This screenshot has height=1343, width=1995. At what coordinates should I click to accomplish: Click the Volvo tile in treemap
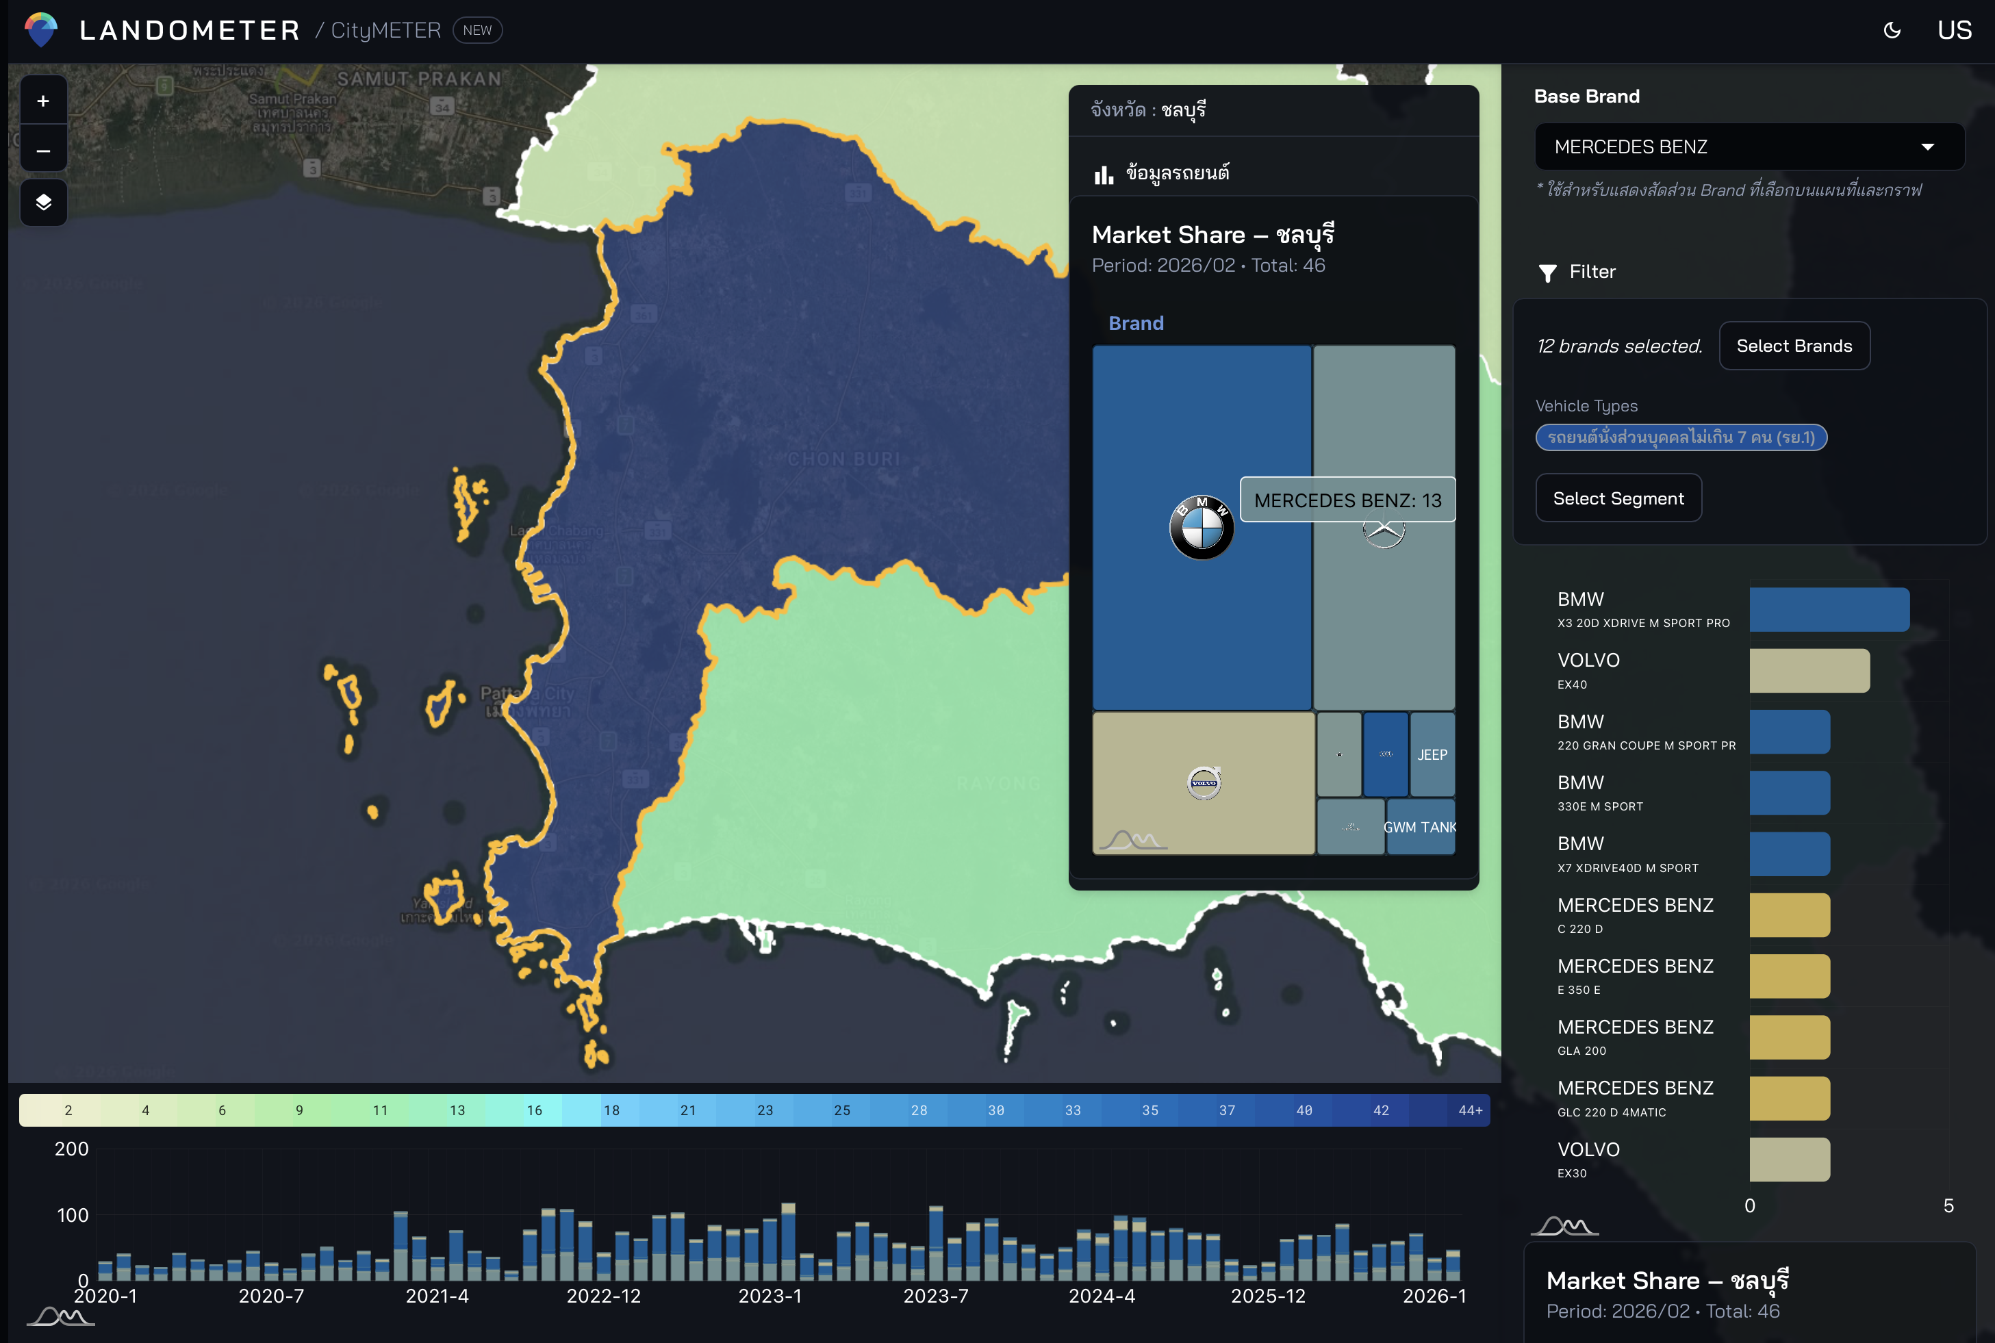[x=1204, y=783]
